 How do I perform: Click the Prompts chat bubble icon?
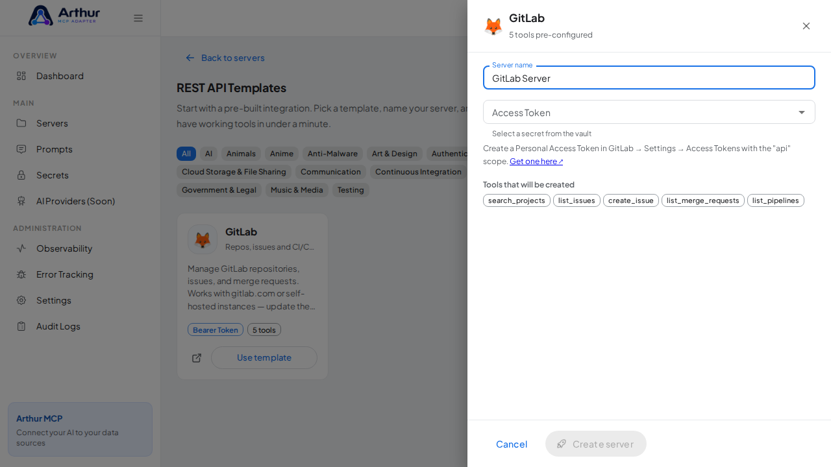click(x=21, y=149)
